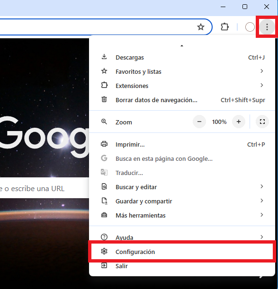Select the Traducir menu entry

(x=182, y=173)
